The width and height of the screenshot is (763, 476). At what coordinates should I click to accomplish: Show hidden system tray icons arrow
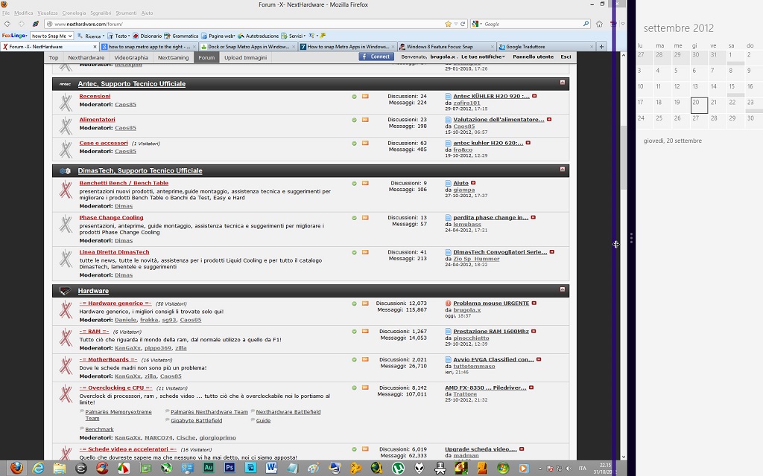click(x=539, y=469)
